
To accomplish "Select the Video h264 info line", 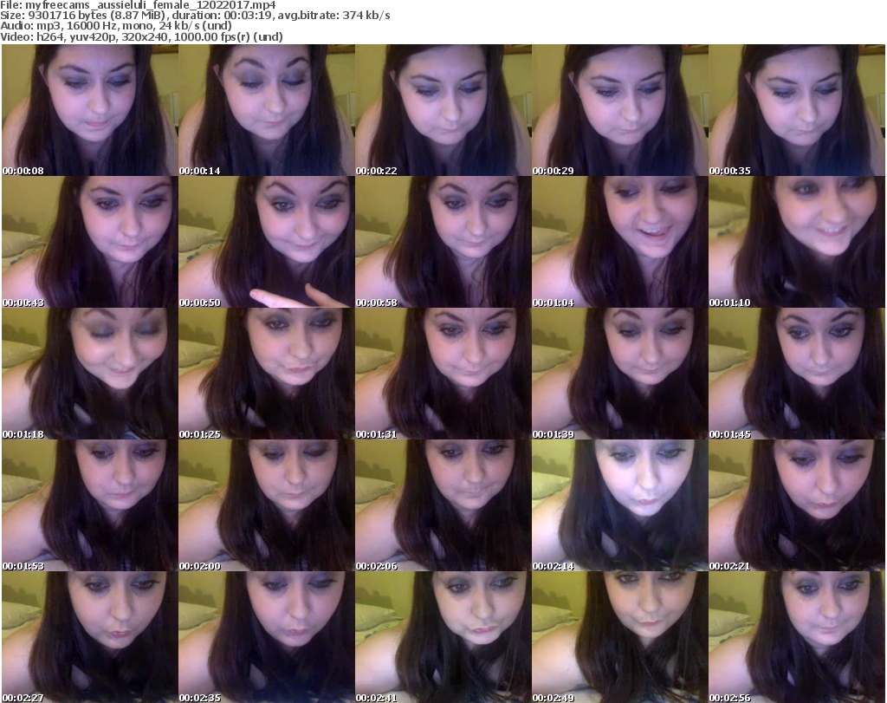I will point(141,36).
